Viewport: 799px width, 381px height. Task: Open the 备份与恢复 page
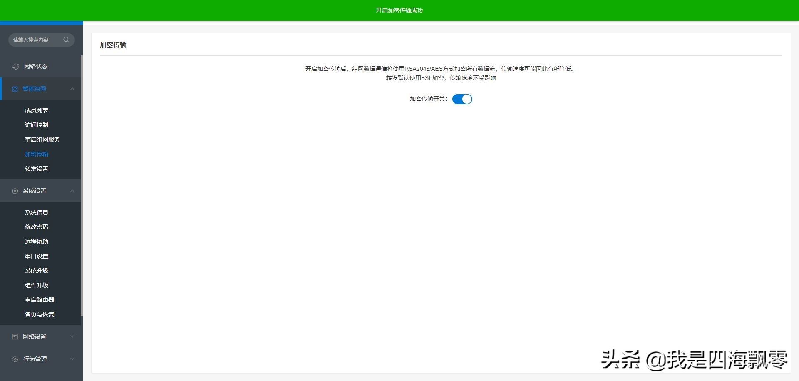pyautogui.click(x=40, y=314)
